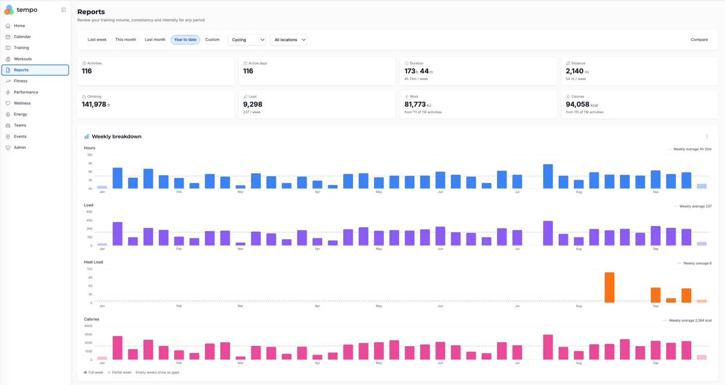Open the Reports page in sidebar
This screenshot has height=385, width=725.
pos(35,70)
